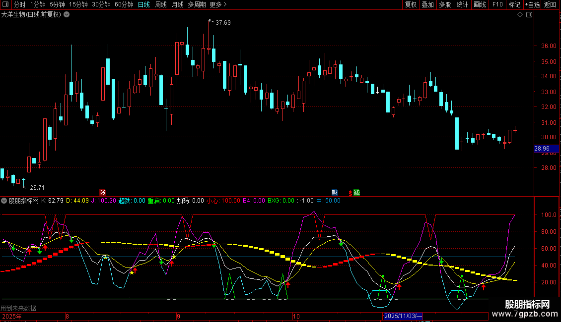The height and width of the screenshot is (322, 561).
Task: Switch to the 周线 weekly chart
Action: (161, 5)
